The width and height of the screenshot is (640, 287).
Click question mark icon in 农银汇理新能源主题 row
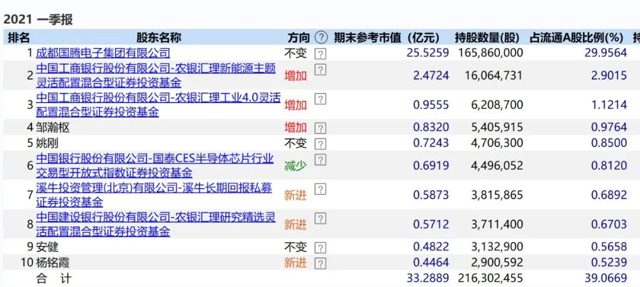pos(321,69)
